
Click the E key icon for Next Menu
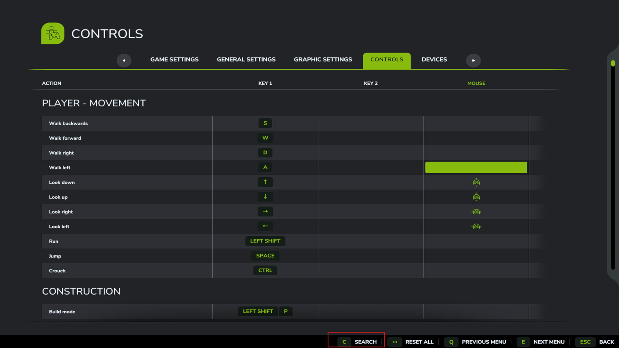(x=523, y=342)
